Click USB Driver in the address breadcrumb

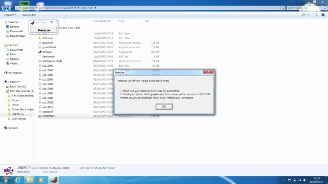point(87,8)
